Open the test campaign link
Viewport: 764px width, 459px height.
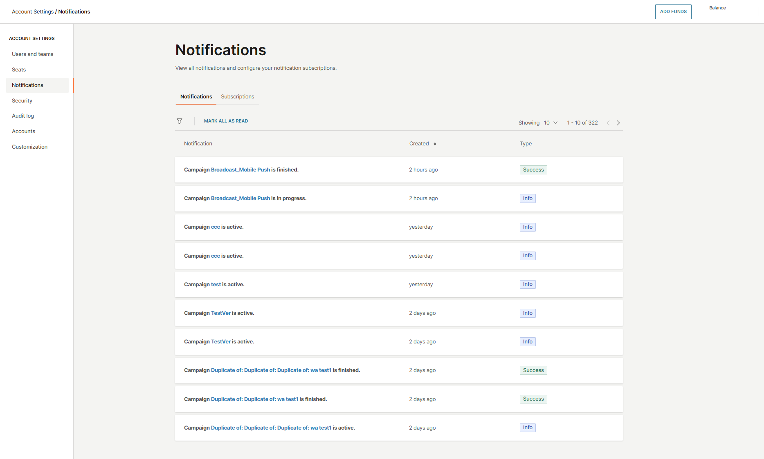point(216,285)
